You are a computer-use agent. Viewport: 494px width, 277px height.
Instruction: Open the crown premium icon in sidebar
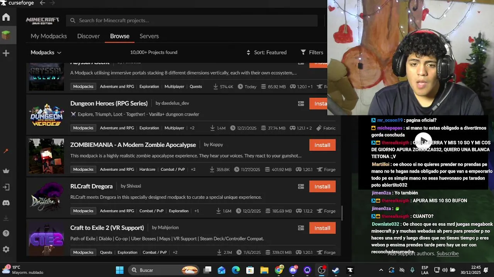pos(6,171)
